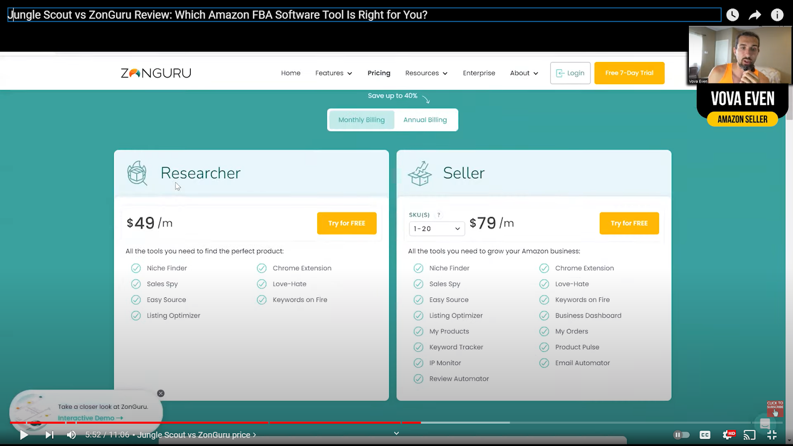The image size is (793, 446).
Task: Toggle closed captions CC
Action: 705,435
